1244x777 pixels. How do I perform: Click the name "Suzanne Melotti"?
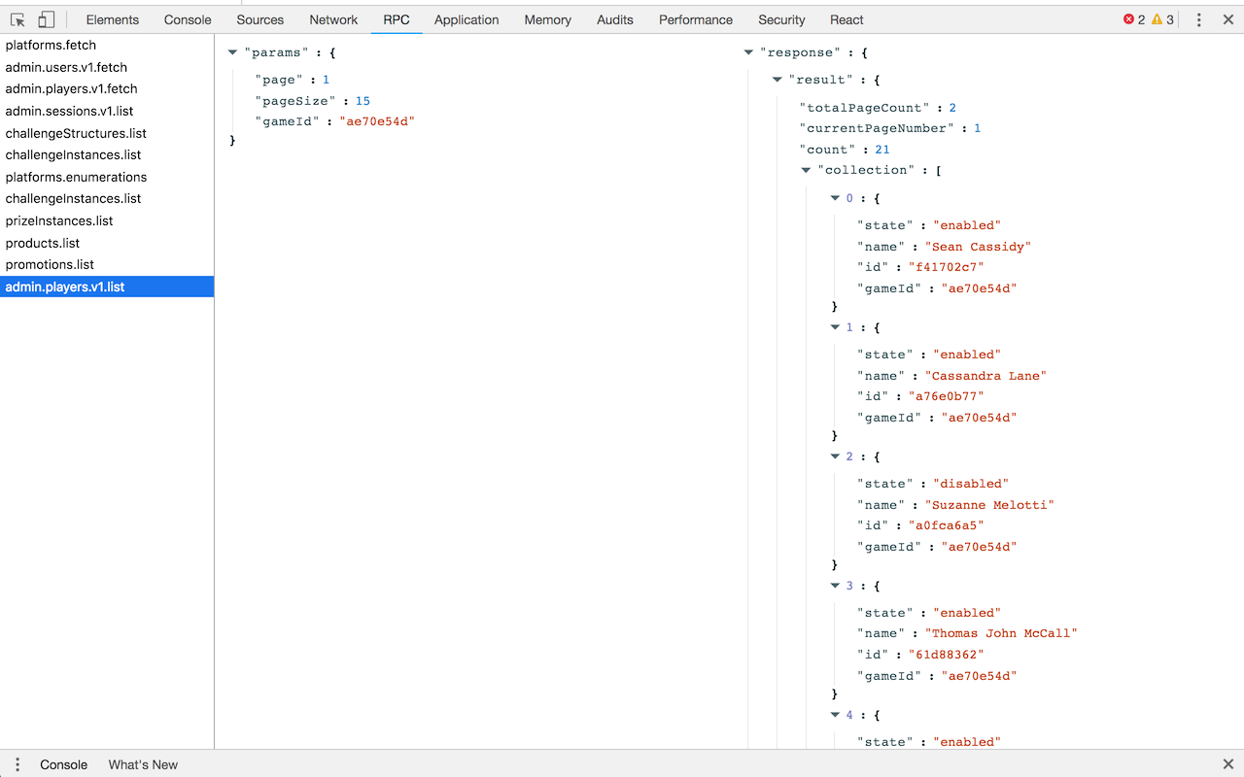(x=989, y=505)
